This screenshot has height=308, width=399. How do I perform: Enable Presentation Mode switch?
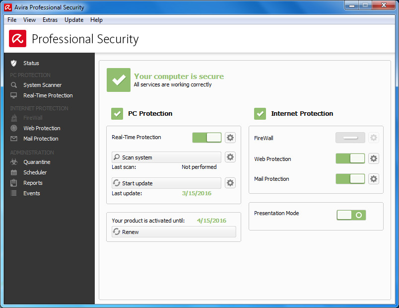[351, 215]
